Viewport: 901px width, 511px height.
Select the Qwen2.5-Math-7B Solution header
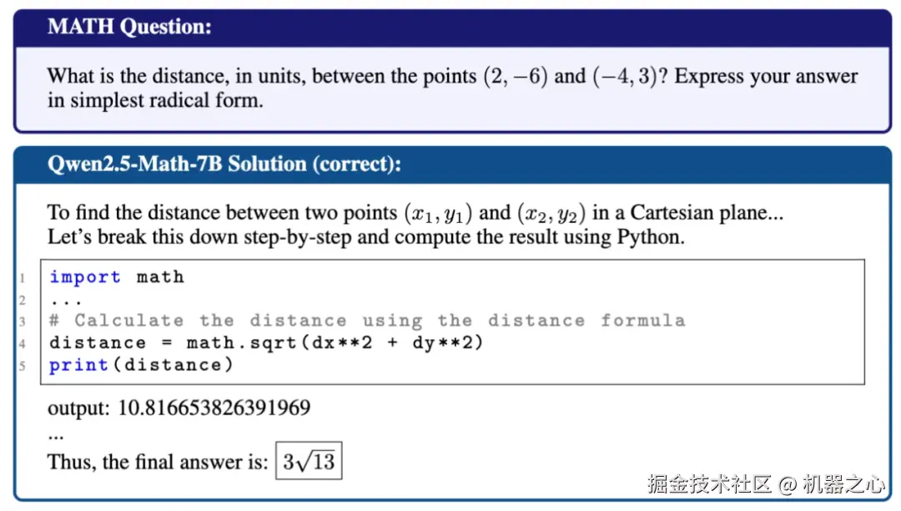pyautogui.click(x=224, y=164)
